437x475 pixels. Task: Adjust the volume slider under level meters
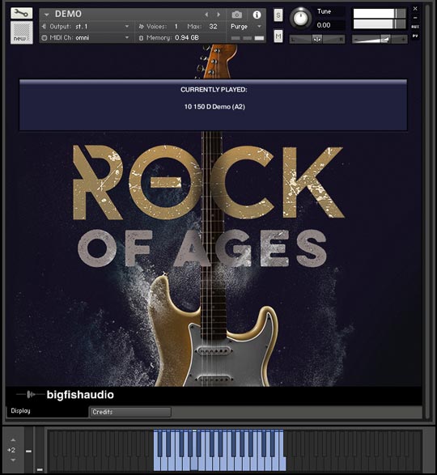tap(380, 40)
